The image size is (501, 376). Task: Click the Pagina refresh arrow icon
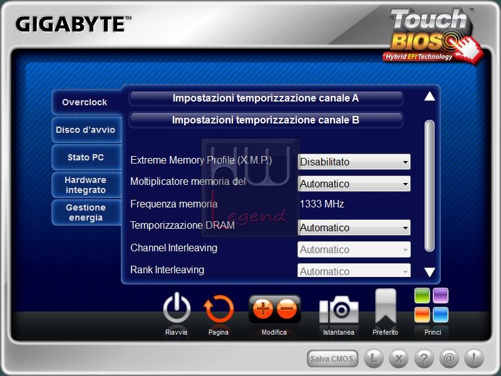[219, 309]
